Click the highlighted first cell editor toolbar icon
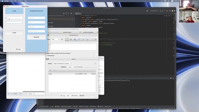199x112 pixels. [x=67, y=40]
